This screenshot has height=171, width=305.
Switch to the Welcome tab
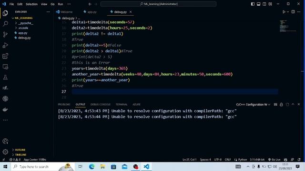pyautogui.click(x=64, y=12)
